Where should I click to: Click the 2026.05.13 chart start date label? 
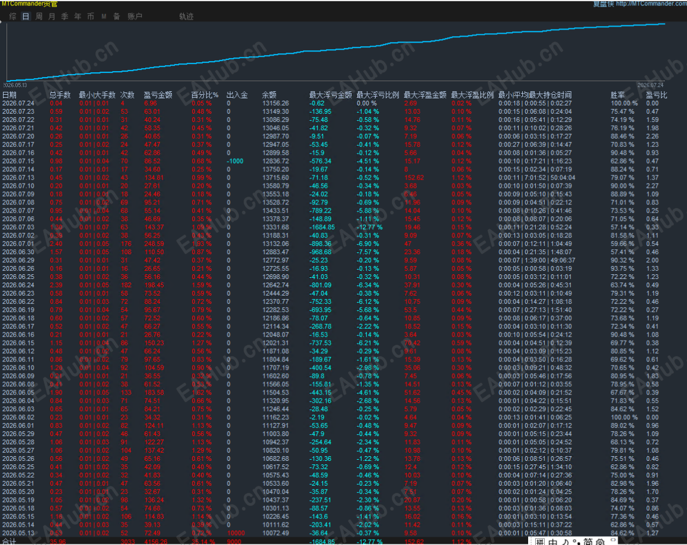point(15,85)
